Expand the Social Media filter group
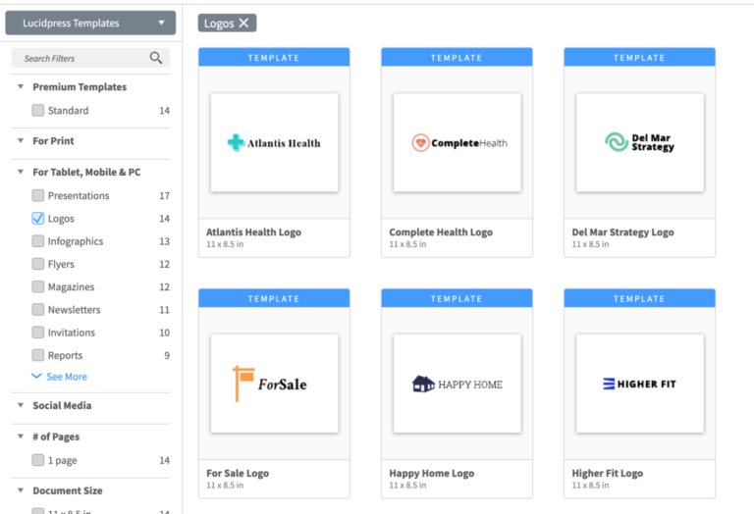Image resolution: width=754 pixels, height=514 pixels. (21, 405)
